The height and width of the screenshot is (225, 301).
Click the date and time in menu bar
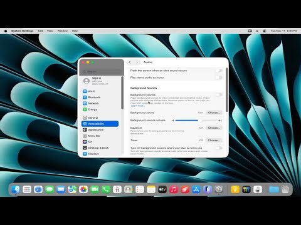click(x=284, y=31)
